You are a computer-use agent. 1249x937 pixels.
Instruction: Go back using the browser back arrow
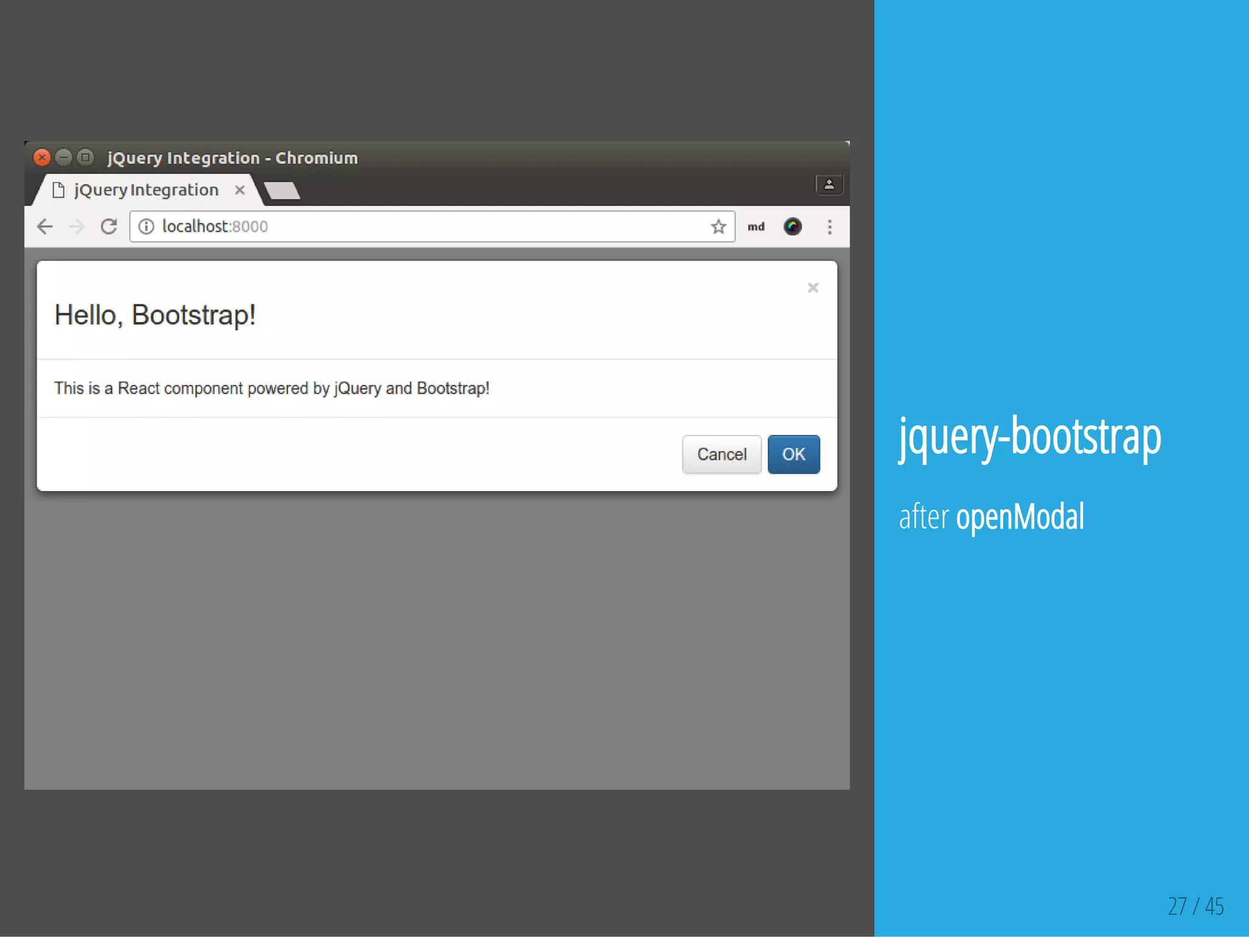(x=45, y=227)
